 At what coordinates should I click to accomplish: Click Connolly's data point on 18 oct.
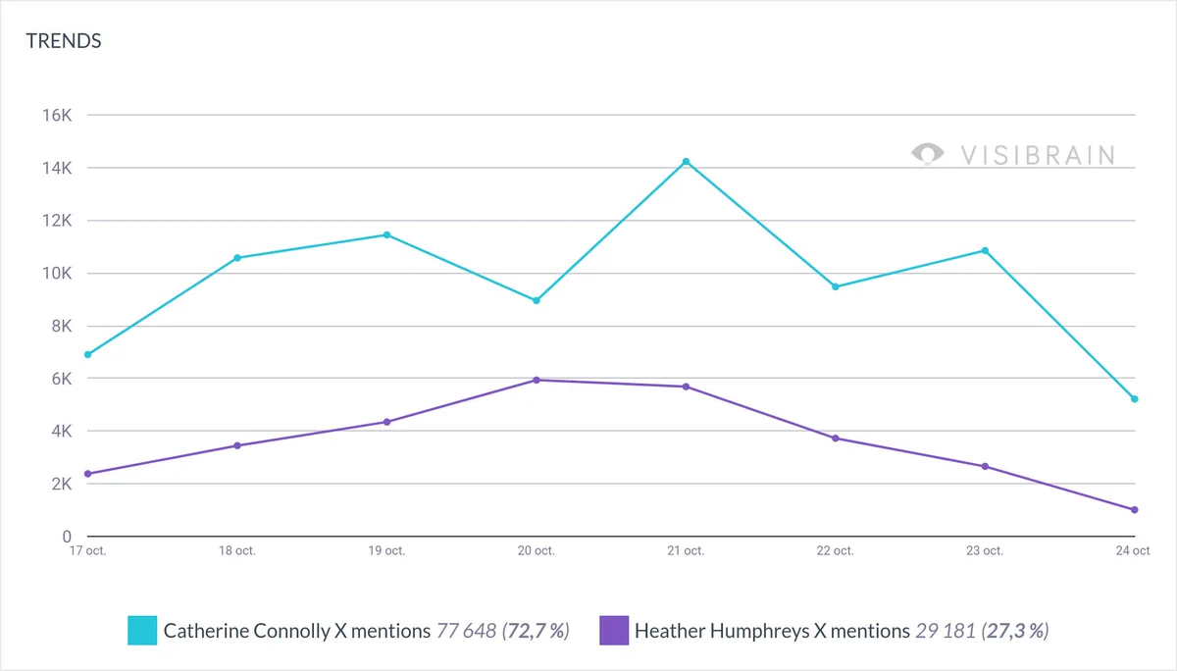pyautogui.click(x=237, y=258)
